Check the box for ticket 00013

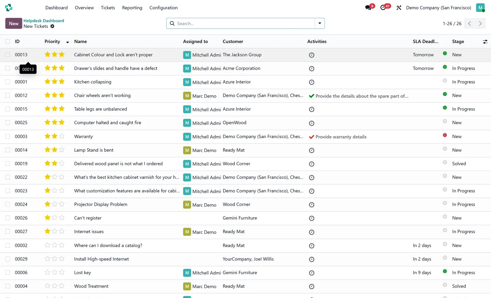click(x=8, y=55)
